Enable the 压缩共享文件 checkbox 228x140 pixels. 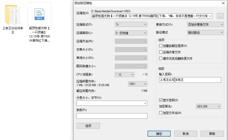[161, 52]
